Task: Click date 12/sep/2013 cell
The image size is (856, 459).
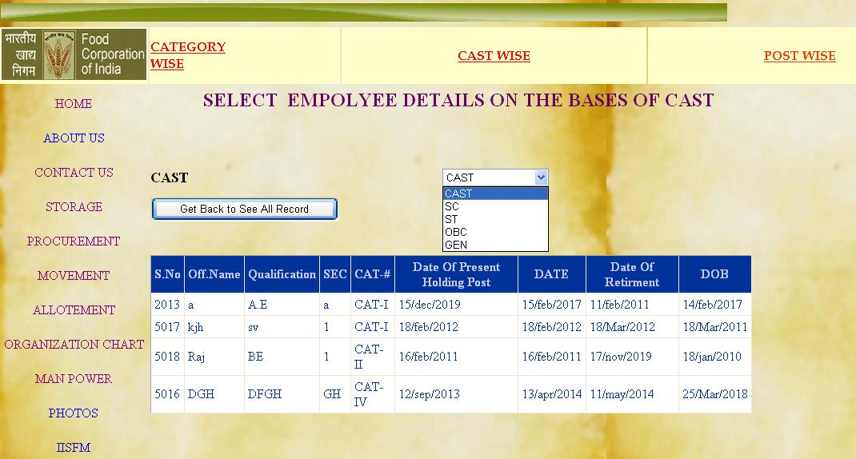Action: pos(456,394)
